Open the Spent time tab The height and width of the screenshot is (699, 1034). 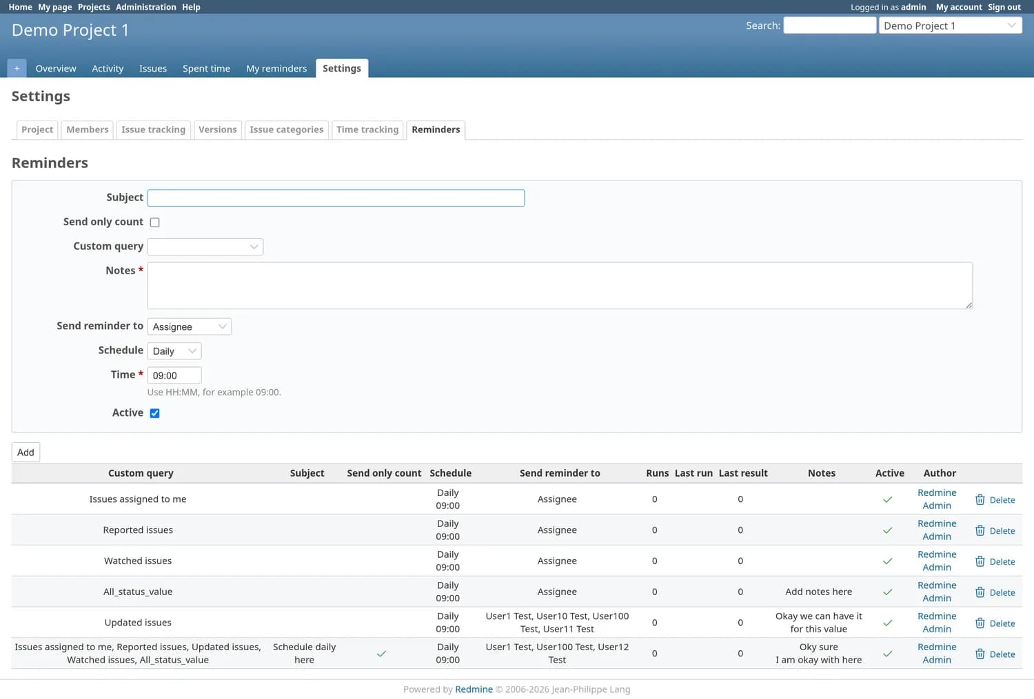click(206, 68)
